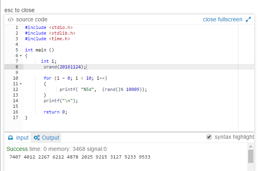Click the source code brackets icon
This screenshot has width=259, height=171.
10,20
